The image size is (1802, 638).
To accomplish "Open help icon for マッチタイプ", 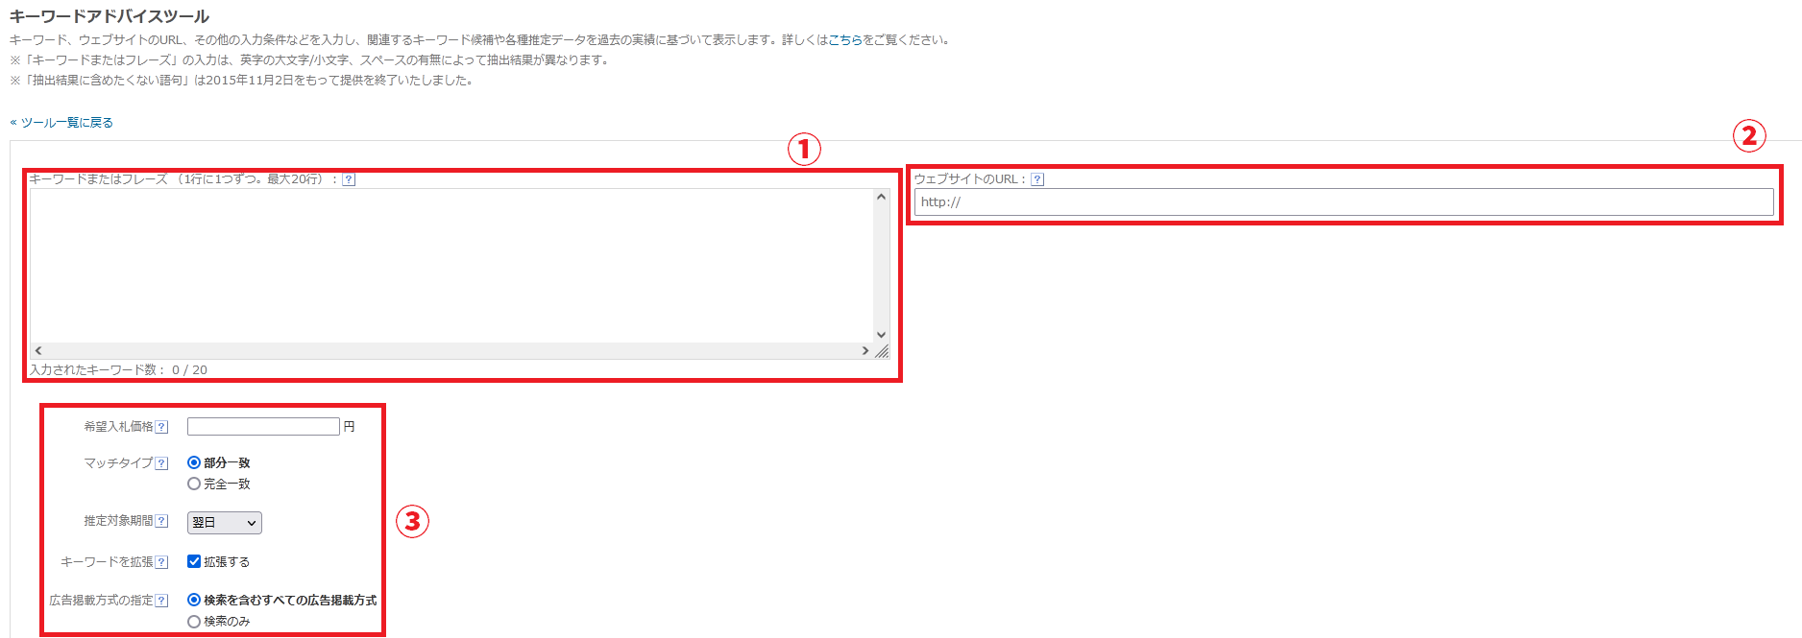I will coord(162,463).
